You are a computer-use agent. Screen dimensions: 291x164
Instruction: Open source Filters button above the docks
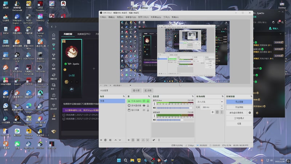coord(148,90)
